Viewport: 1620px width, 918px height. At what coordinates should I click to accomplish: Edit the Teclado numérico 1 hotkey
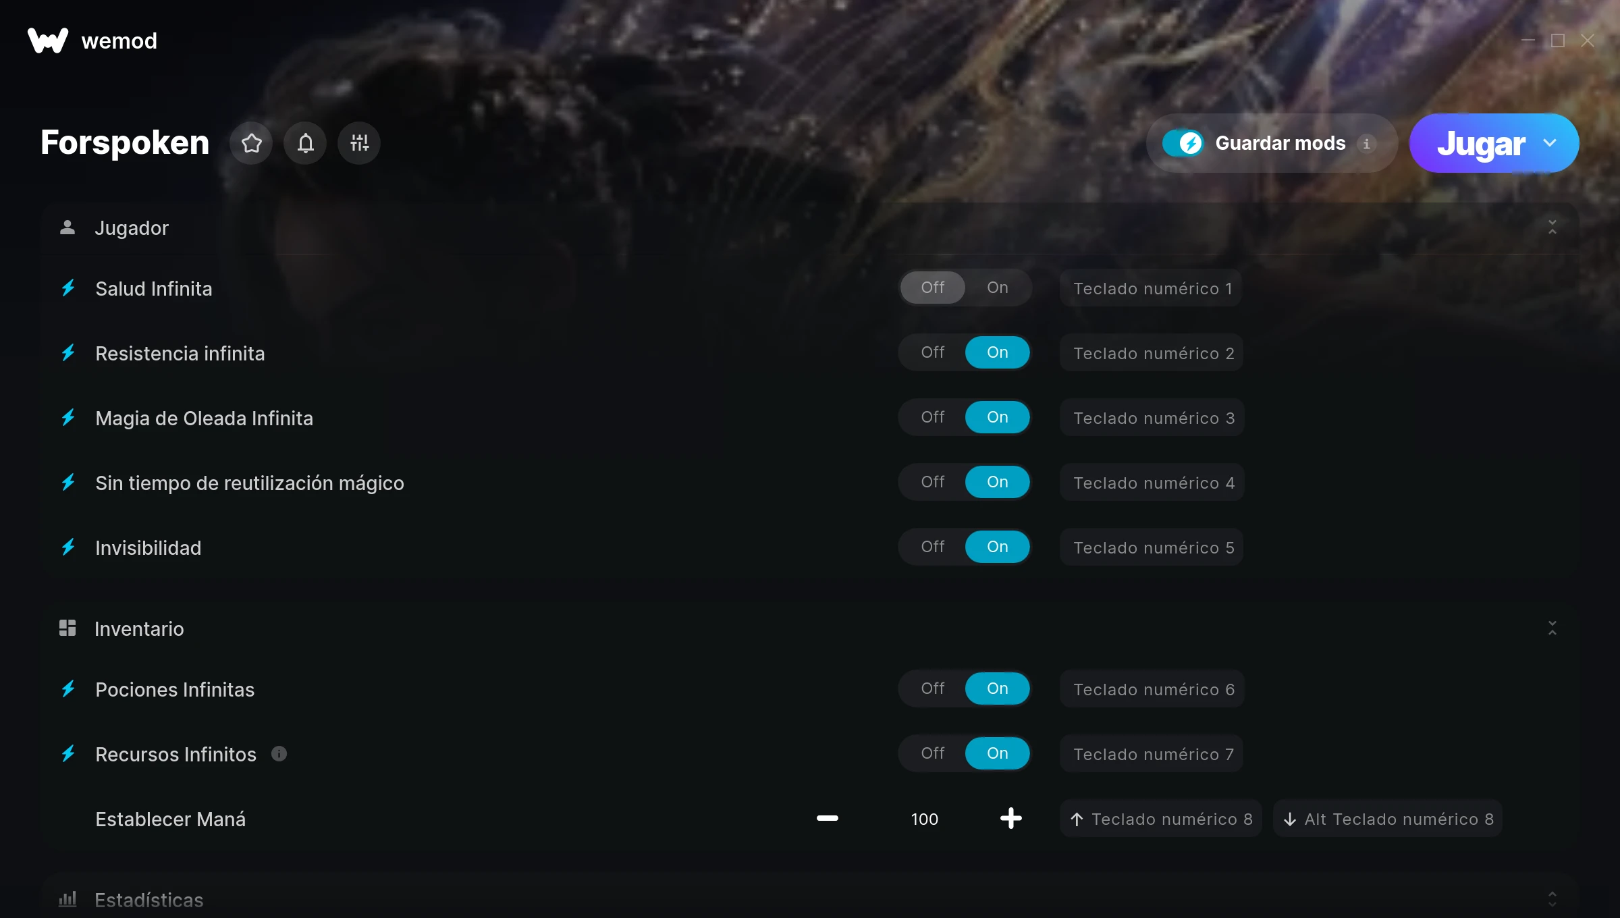[1152, 288]
